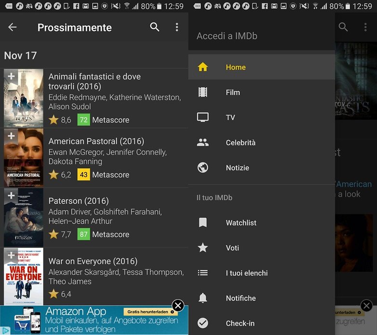Tap dimmed overflow menu behind the drawer

[x=365, y=27]
